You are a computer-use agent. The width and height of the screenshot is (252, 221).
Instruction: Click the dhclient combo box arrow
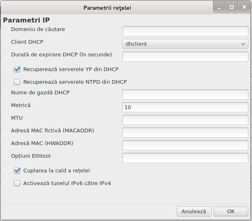[243, 44]
